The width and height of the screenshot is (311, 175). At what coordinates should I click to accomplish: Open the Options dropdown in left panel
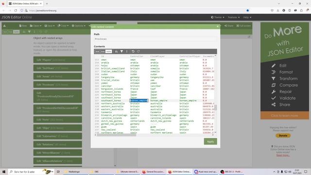(79, 26)
